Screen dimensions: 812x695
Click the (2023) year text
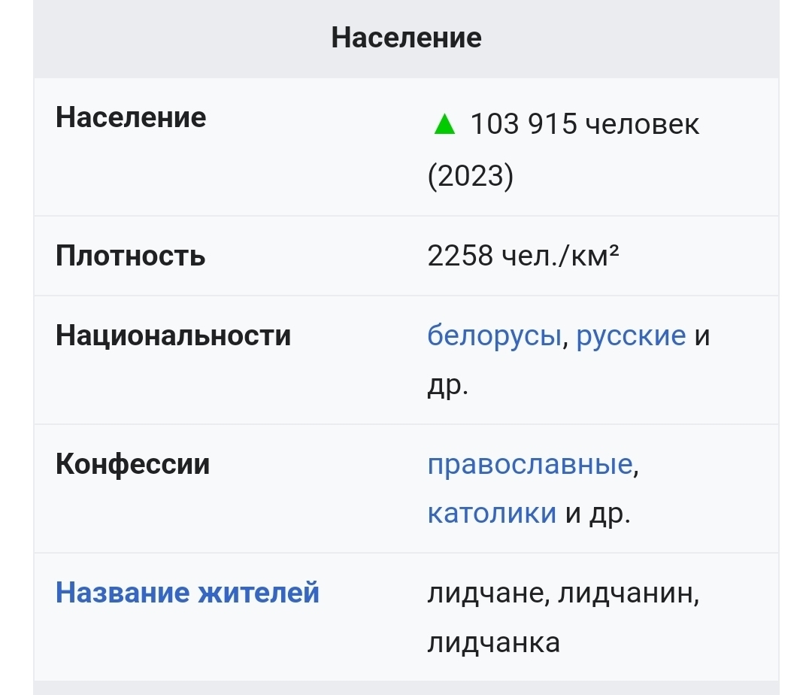pos(471,177)
